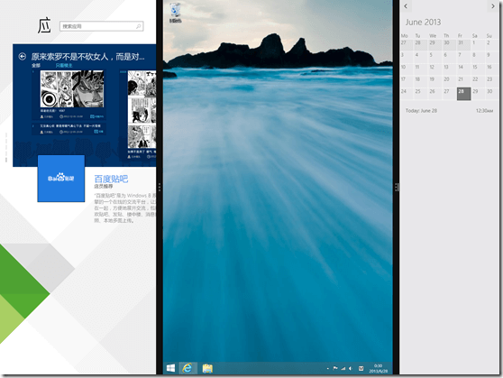Open the Baidu Tieba blue app tile
The image size is (503, 378).
pyautogui.click(x=61, y=179)
